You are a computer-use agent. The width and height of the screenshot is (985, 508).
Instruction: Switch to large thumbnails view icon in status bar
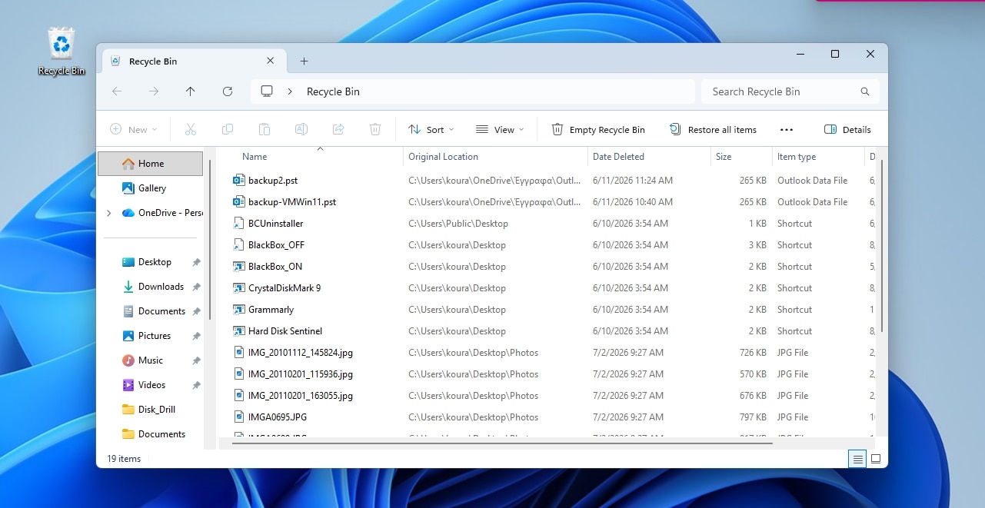(876, 459)
